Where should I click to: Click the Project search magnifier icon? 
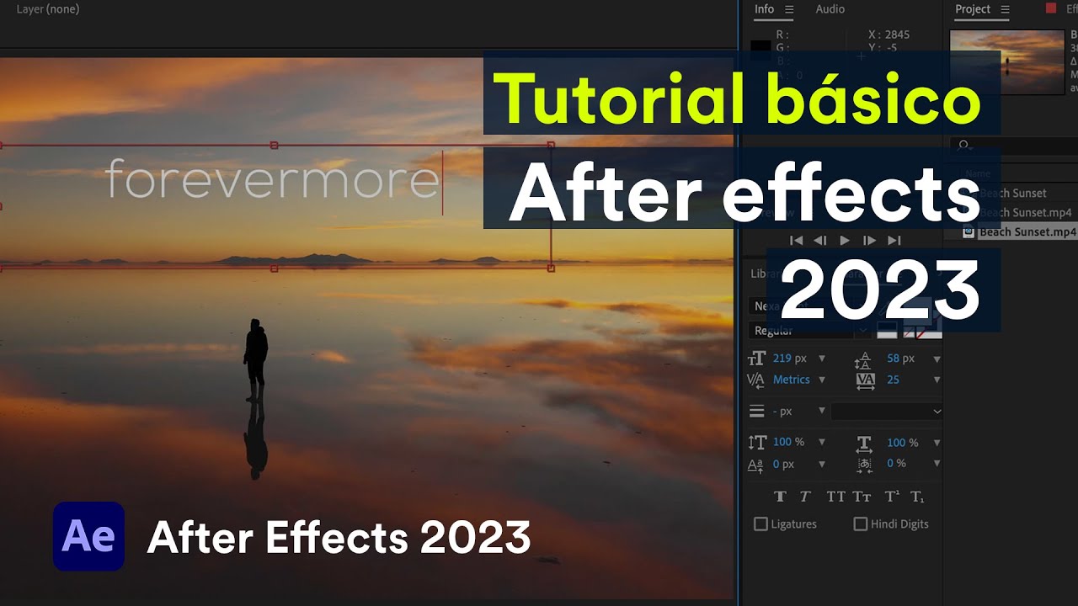point(965,146)
